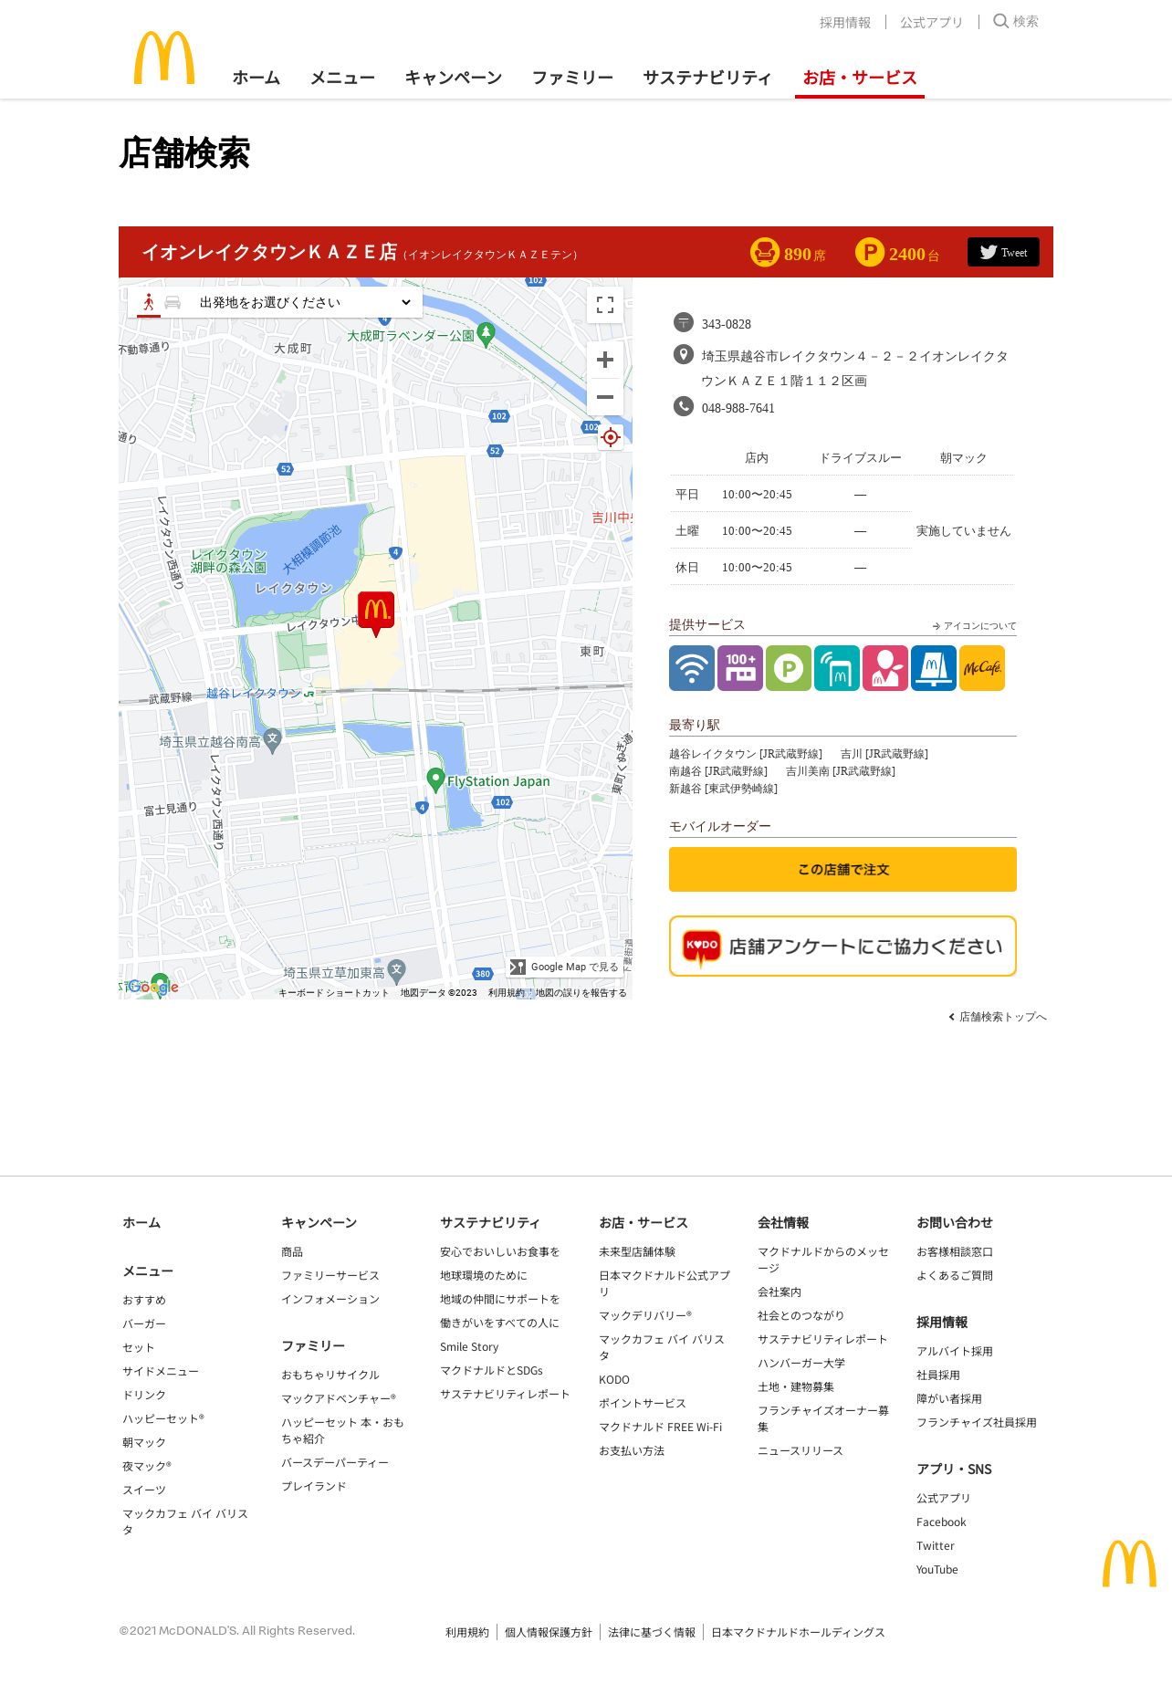Click the telephone icon

(x=684, y=406)
